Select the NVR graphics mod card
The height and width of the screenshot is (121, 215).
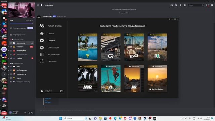[88, 78]
